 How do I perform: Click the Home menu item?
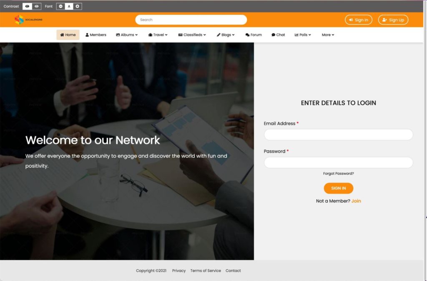tap(68, 35)
